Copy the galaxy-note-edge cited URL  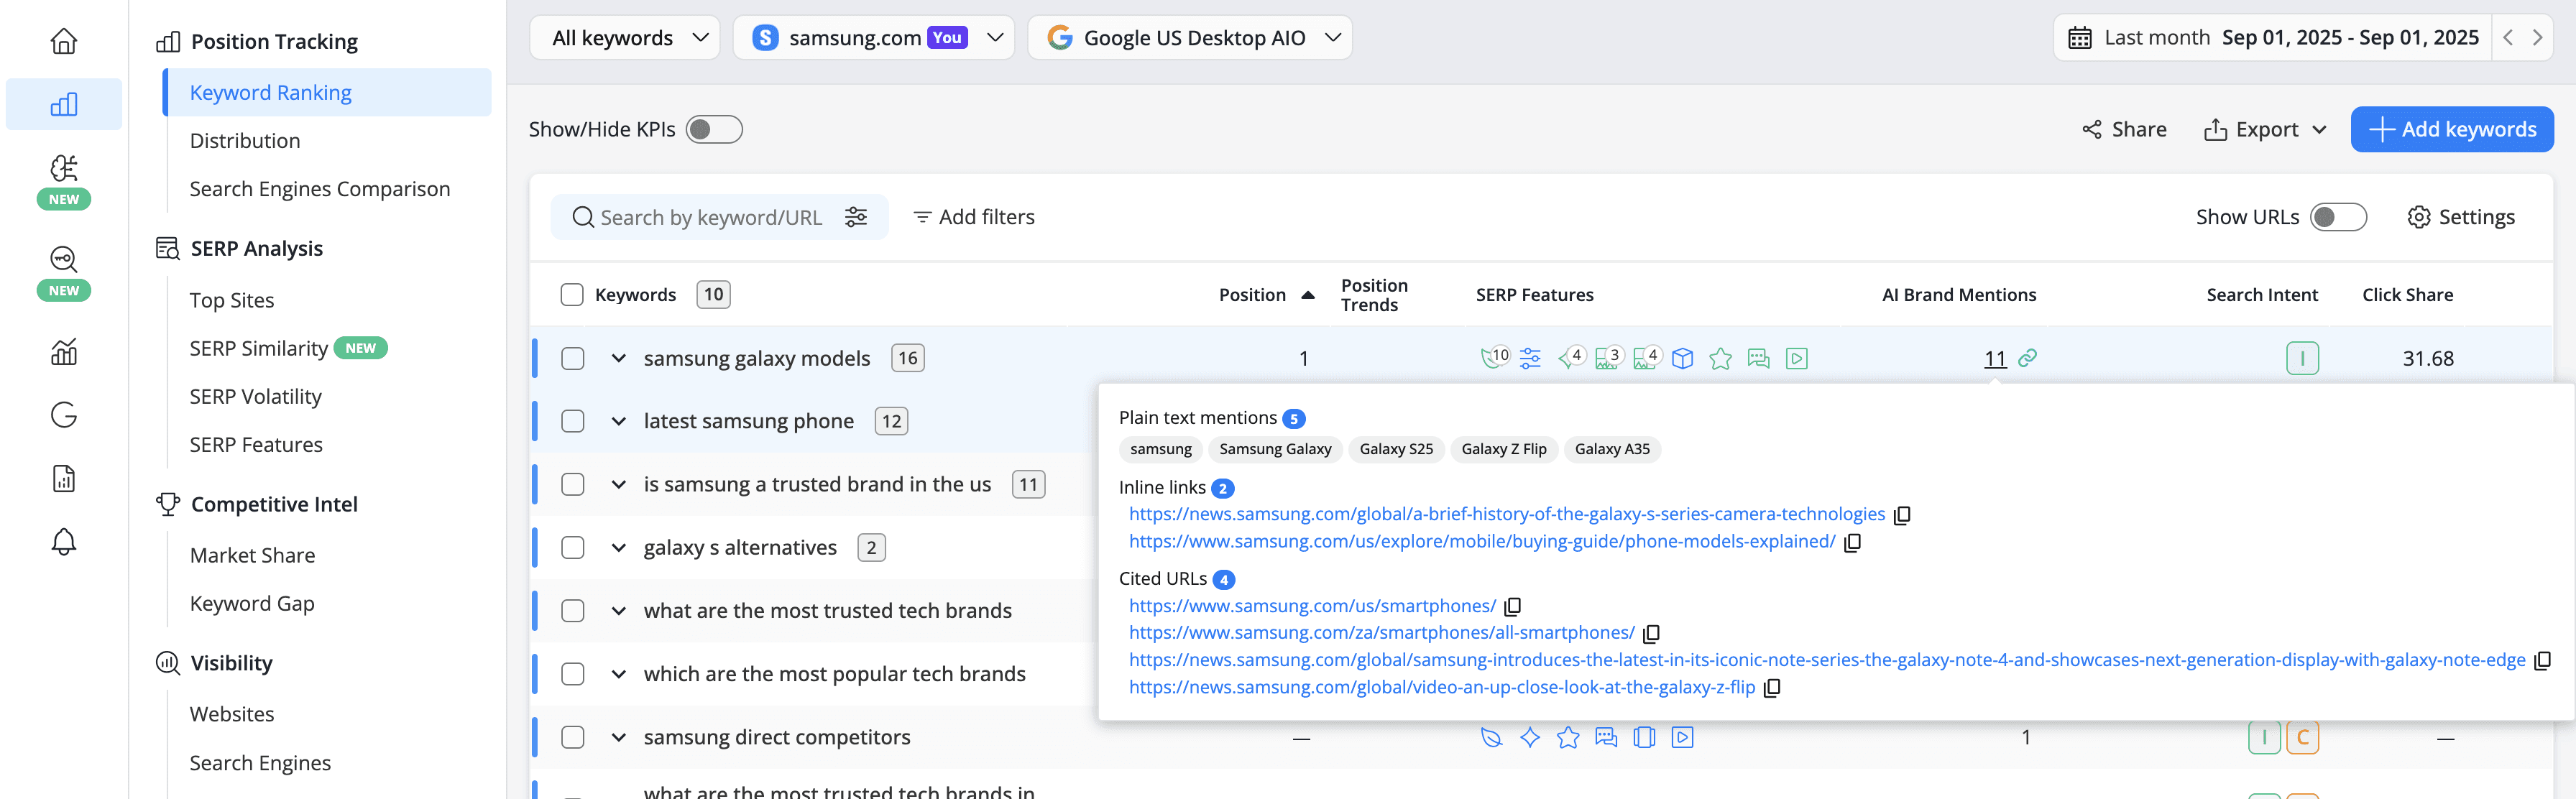[x=2542, y=661]
